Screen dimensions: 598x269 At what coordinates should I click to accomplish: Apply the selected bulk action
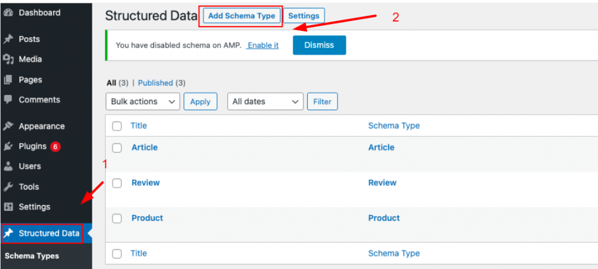200,101
